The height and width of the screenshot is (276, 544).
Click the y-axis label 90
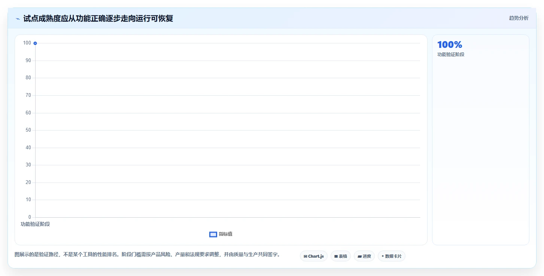point(28,61)
